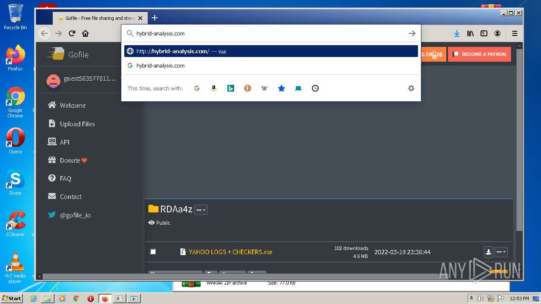Open Upload Files in sidebar

tap(77, 124)
